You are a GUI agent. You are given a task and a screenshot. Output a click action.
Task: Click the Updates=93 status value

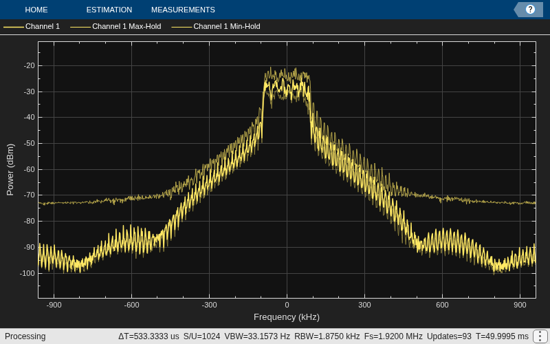[x=449, y=336]
